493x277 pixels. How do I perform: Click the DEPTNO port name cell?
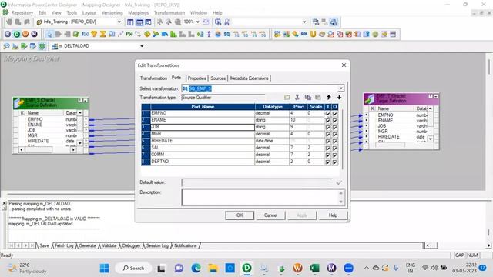tap(203, 162)
